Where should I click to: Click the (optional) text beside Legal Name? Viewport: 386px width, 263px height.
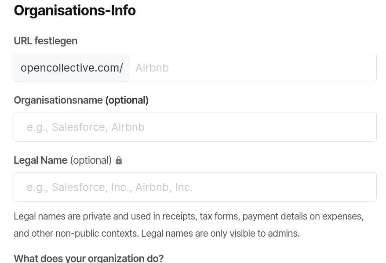tap(91, 160)
